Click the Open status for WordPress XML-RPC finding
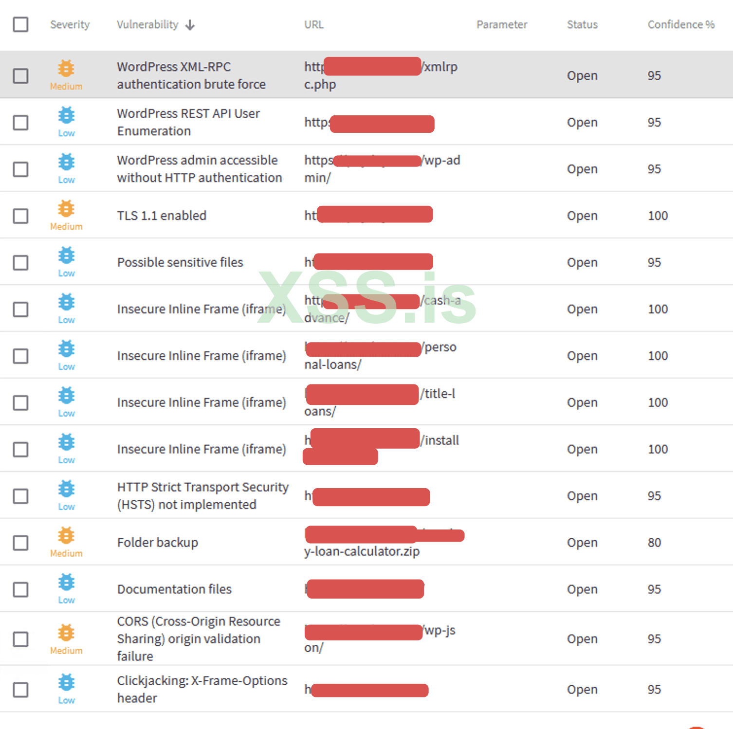This screenshot has width=733, height=729. (582, 75)
